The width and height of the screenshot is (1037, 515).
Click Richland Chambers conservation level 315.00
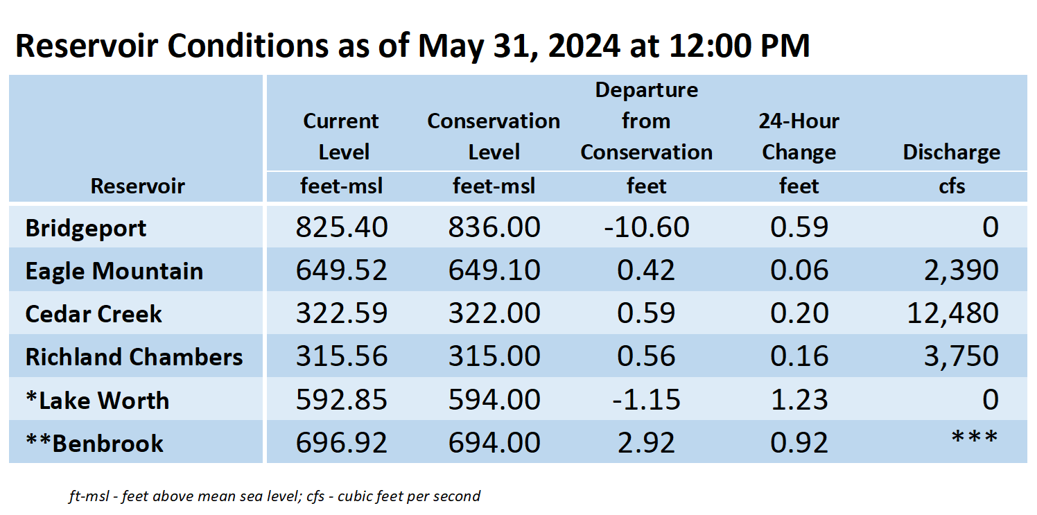(x=494, y=356)
